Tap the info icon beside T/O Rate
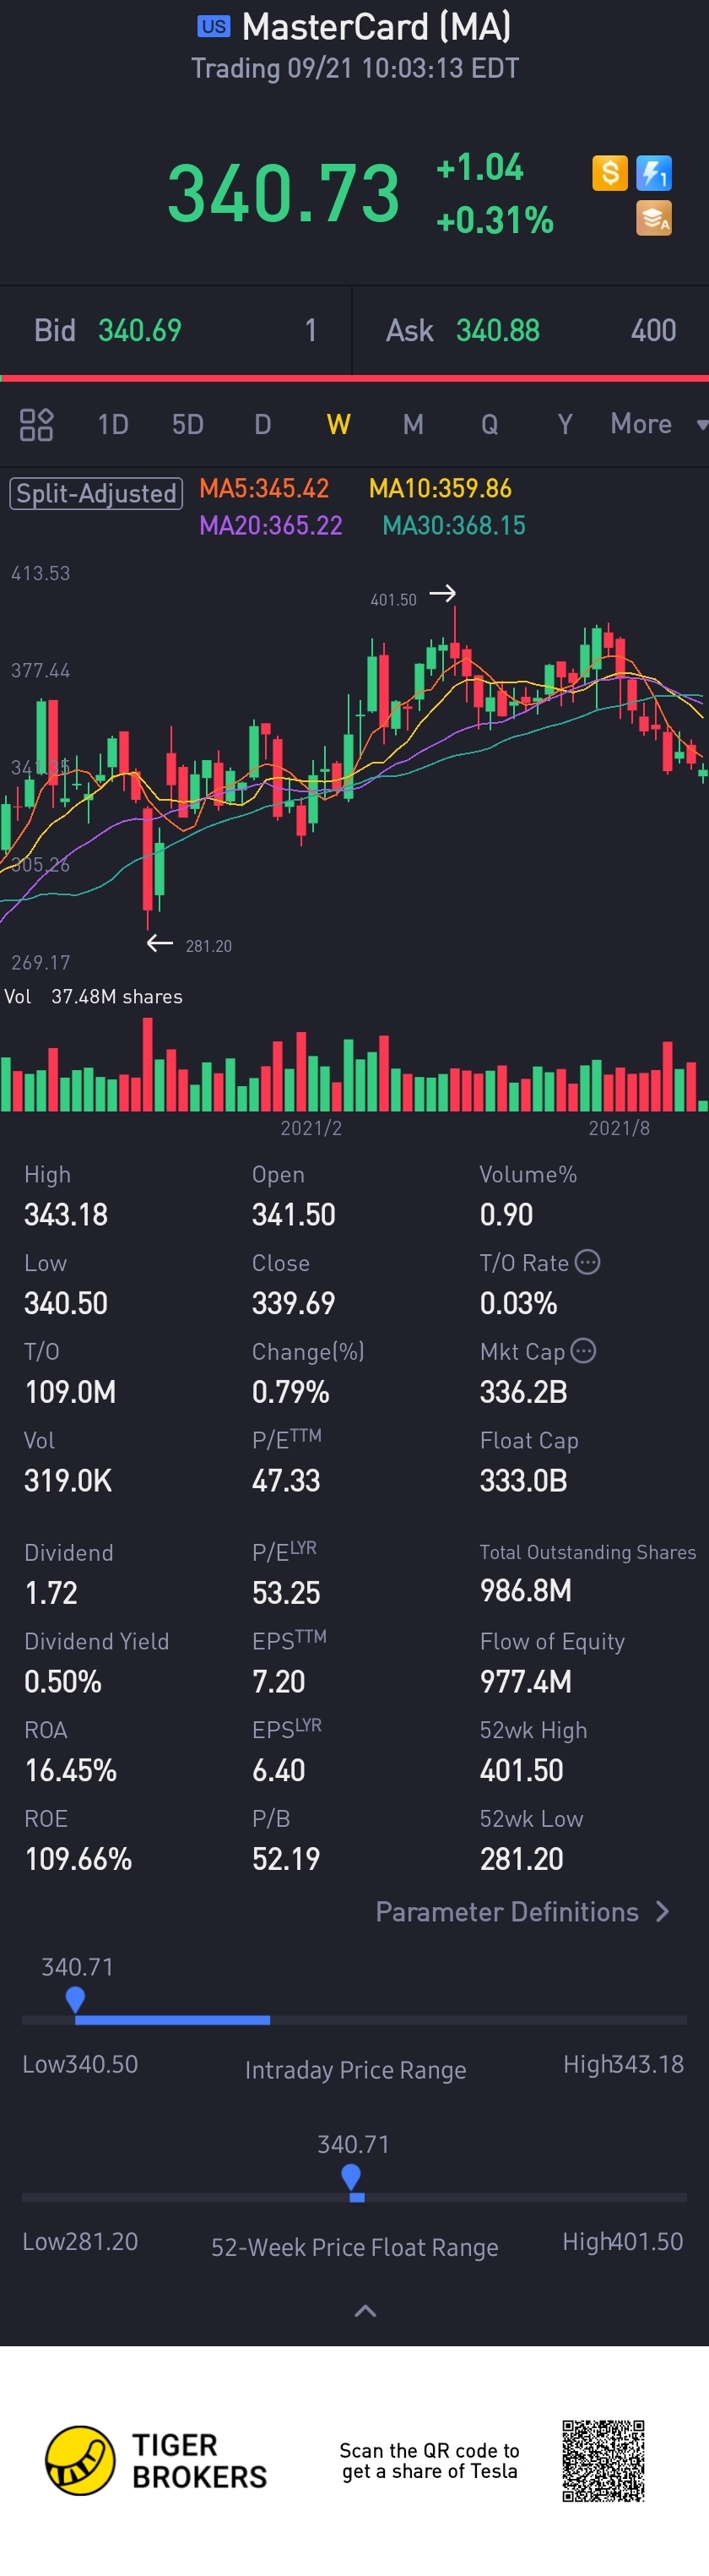Viewport: 709px width, 2576px height. point(588,1262)
